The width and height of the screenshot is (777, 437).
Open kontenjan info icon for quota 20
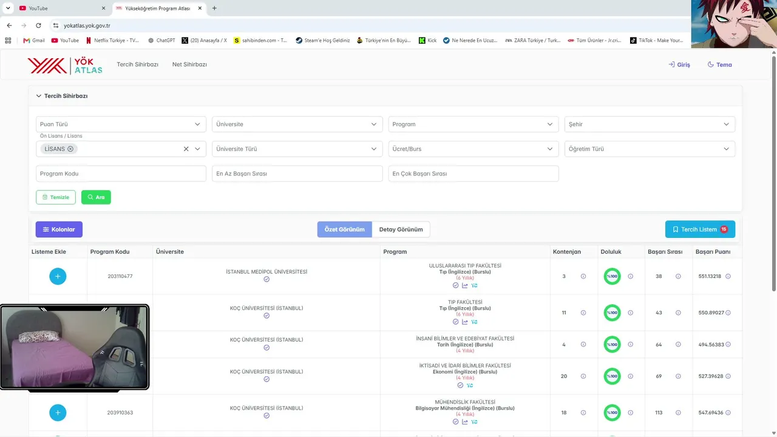pyautogui.click(x=583, y=376)
